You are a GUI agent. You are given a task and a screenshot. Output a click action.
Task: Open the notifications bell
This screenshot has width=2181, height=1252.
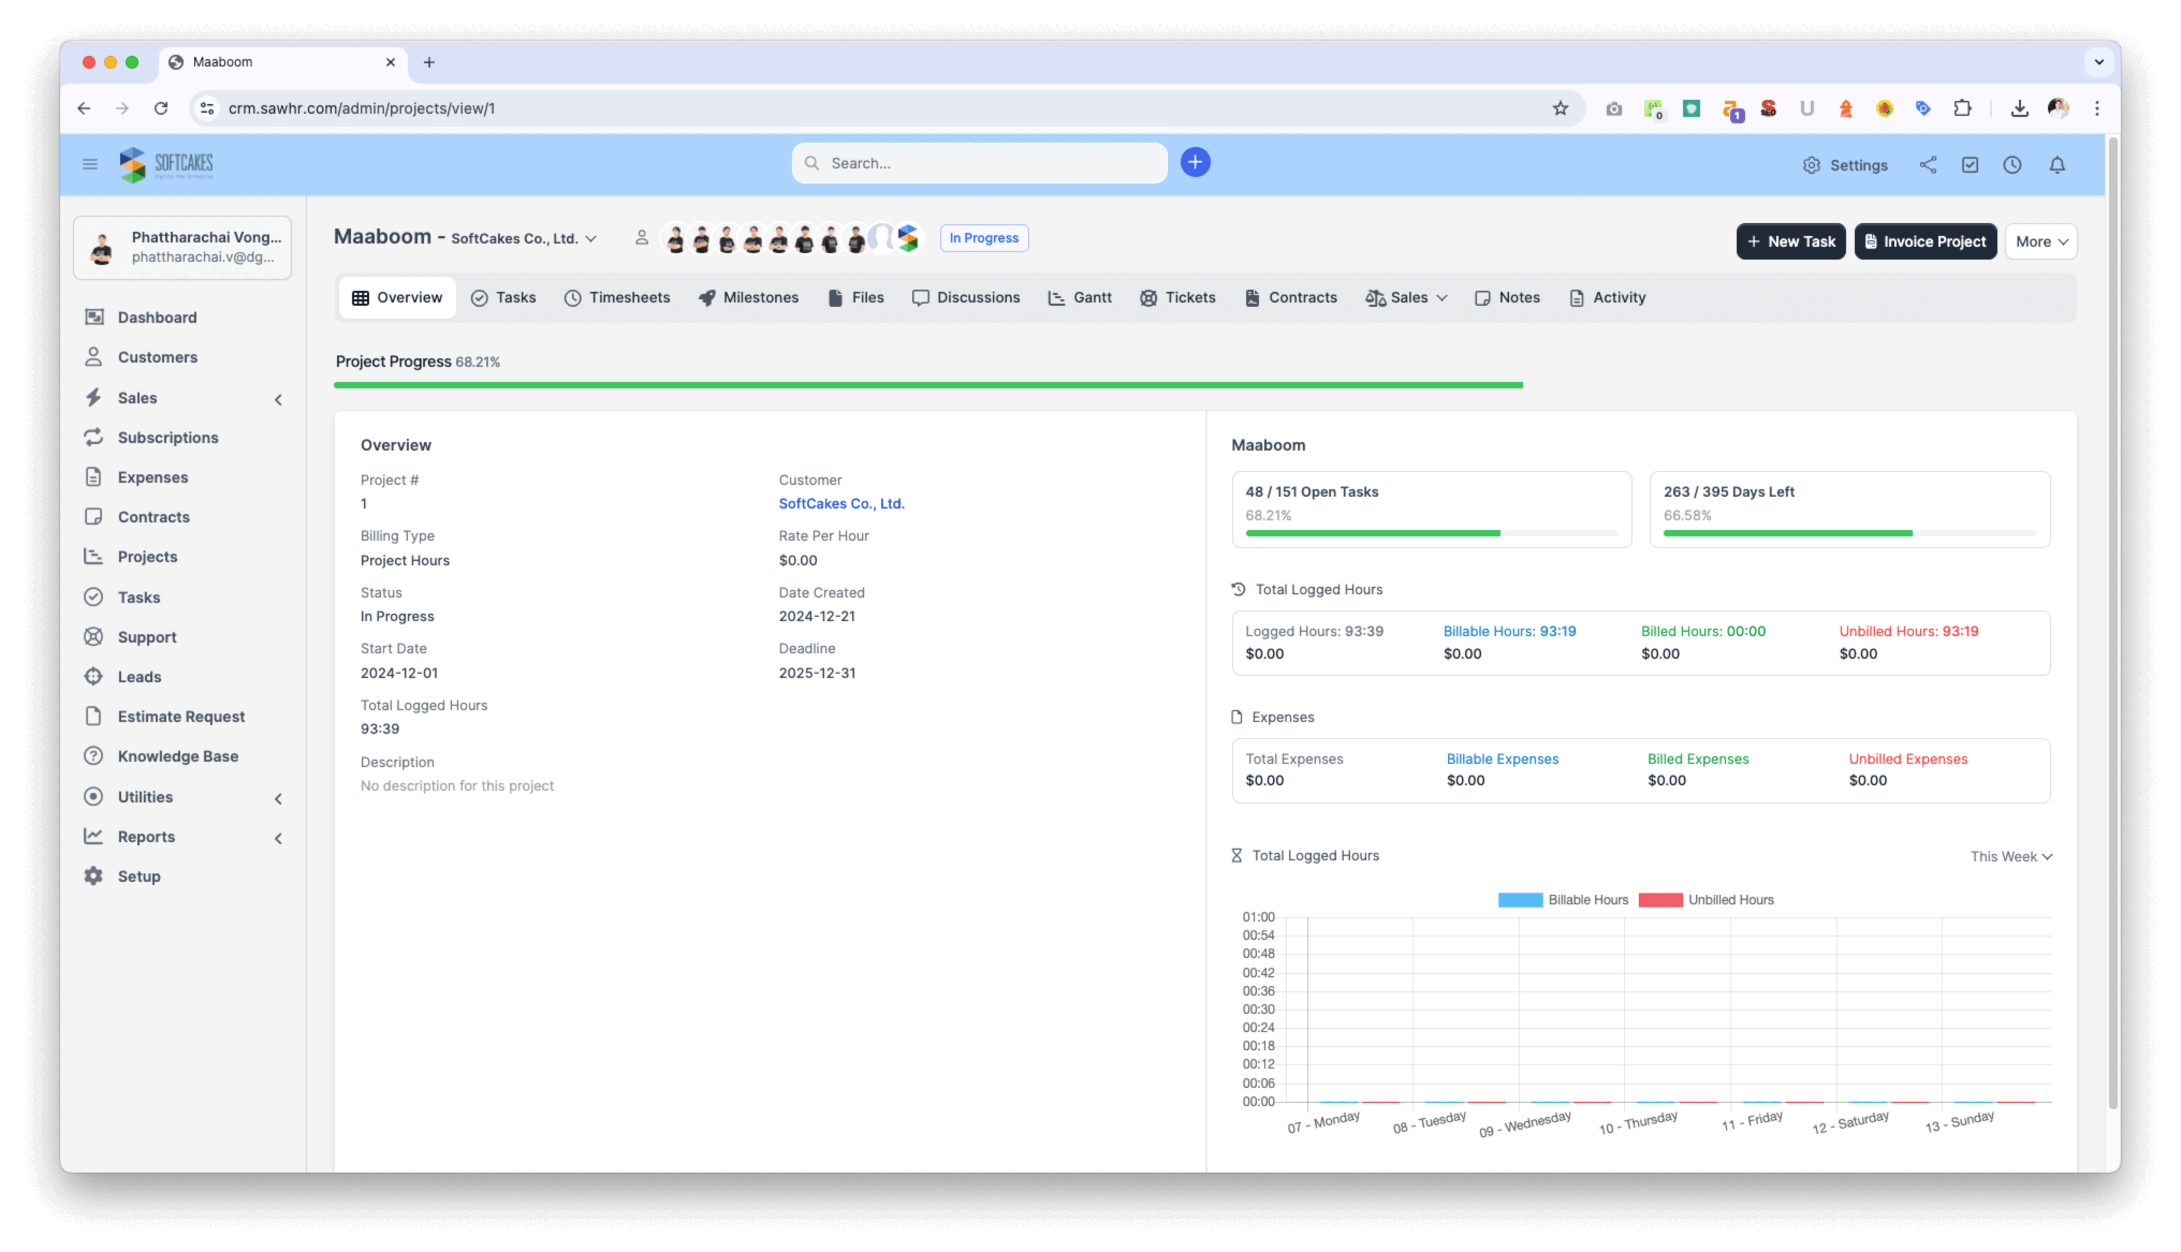(x=2056, y=164)
